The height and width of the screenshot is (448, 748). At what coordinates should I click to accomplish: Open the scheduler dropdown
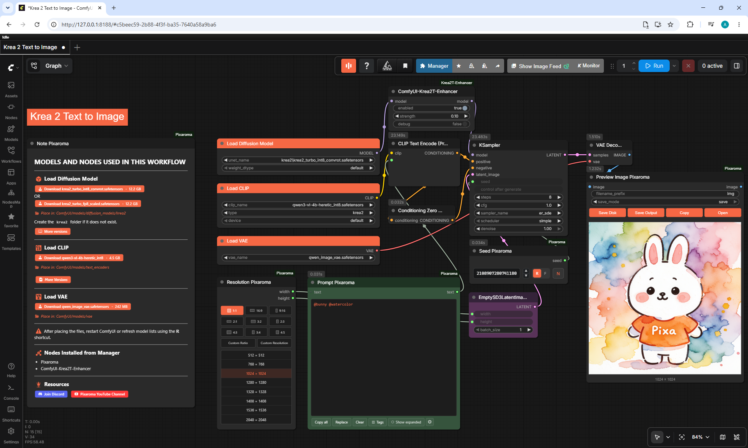(518, 221)
